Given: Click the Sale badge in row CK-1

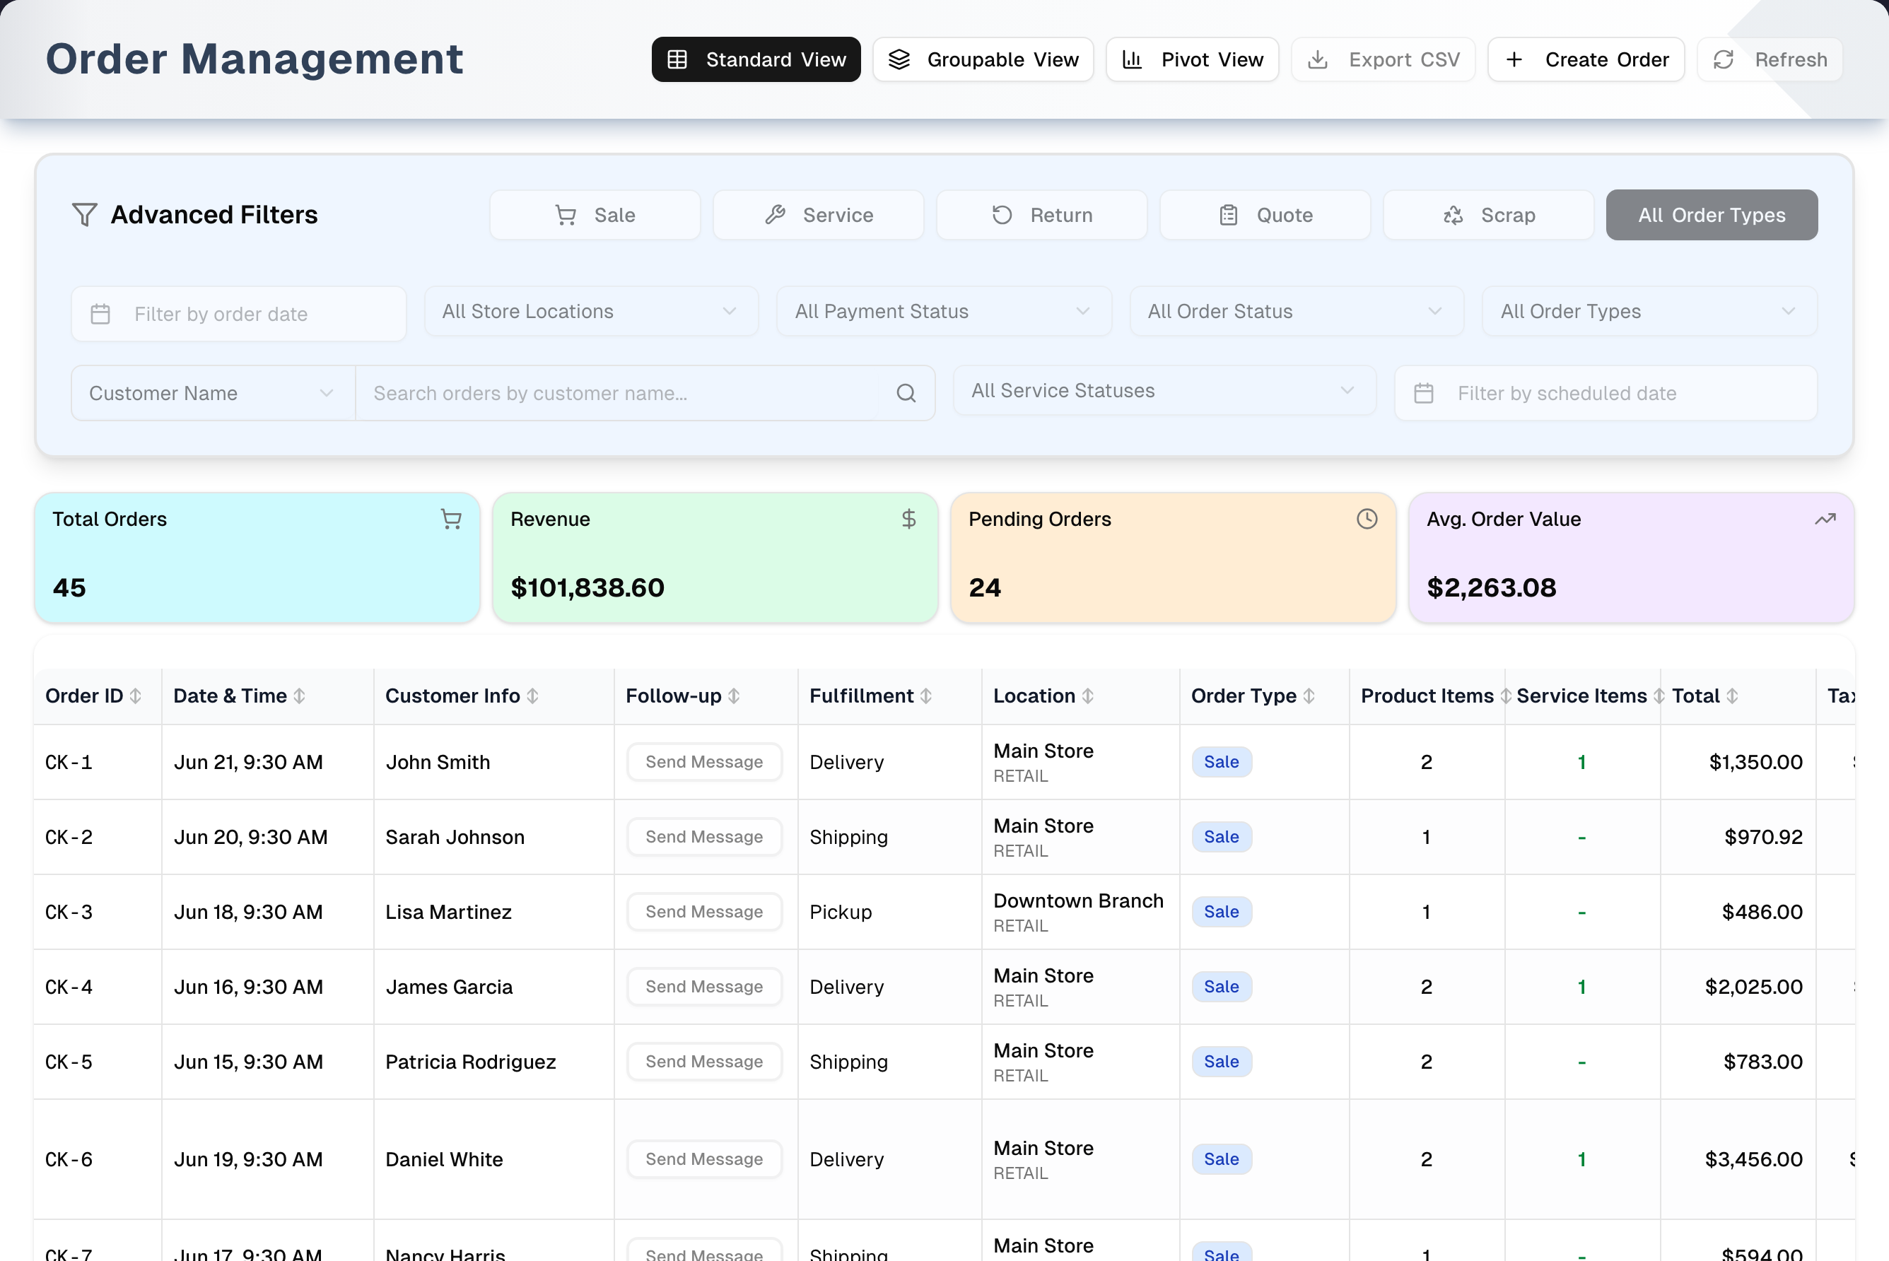Looking at the screenshot, I should point(1222,761).
